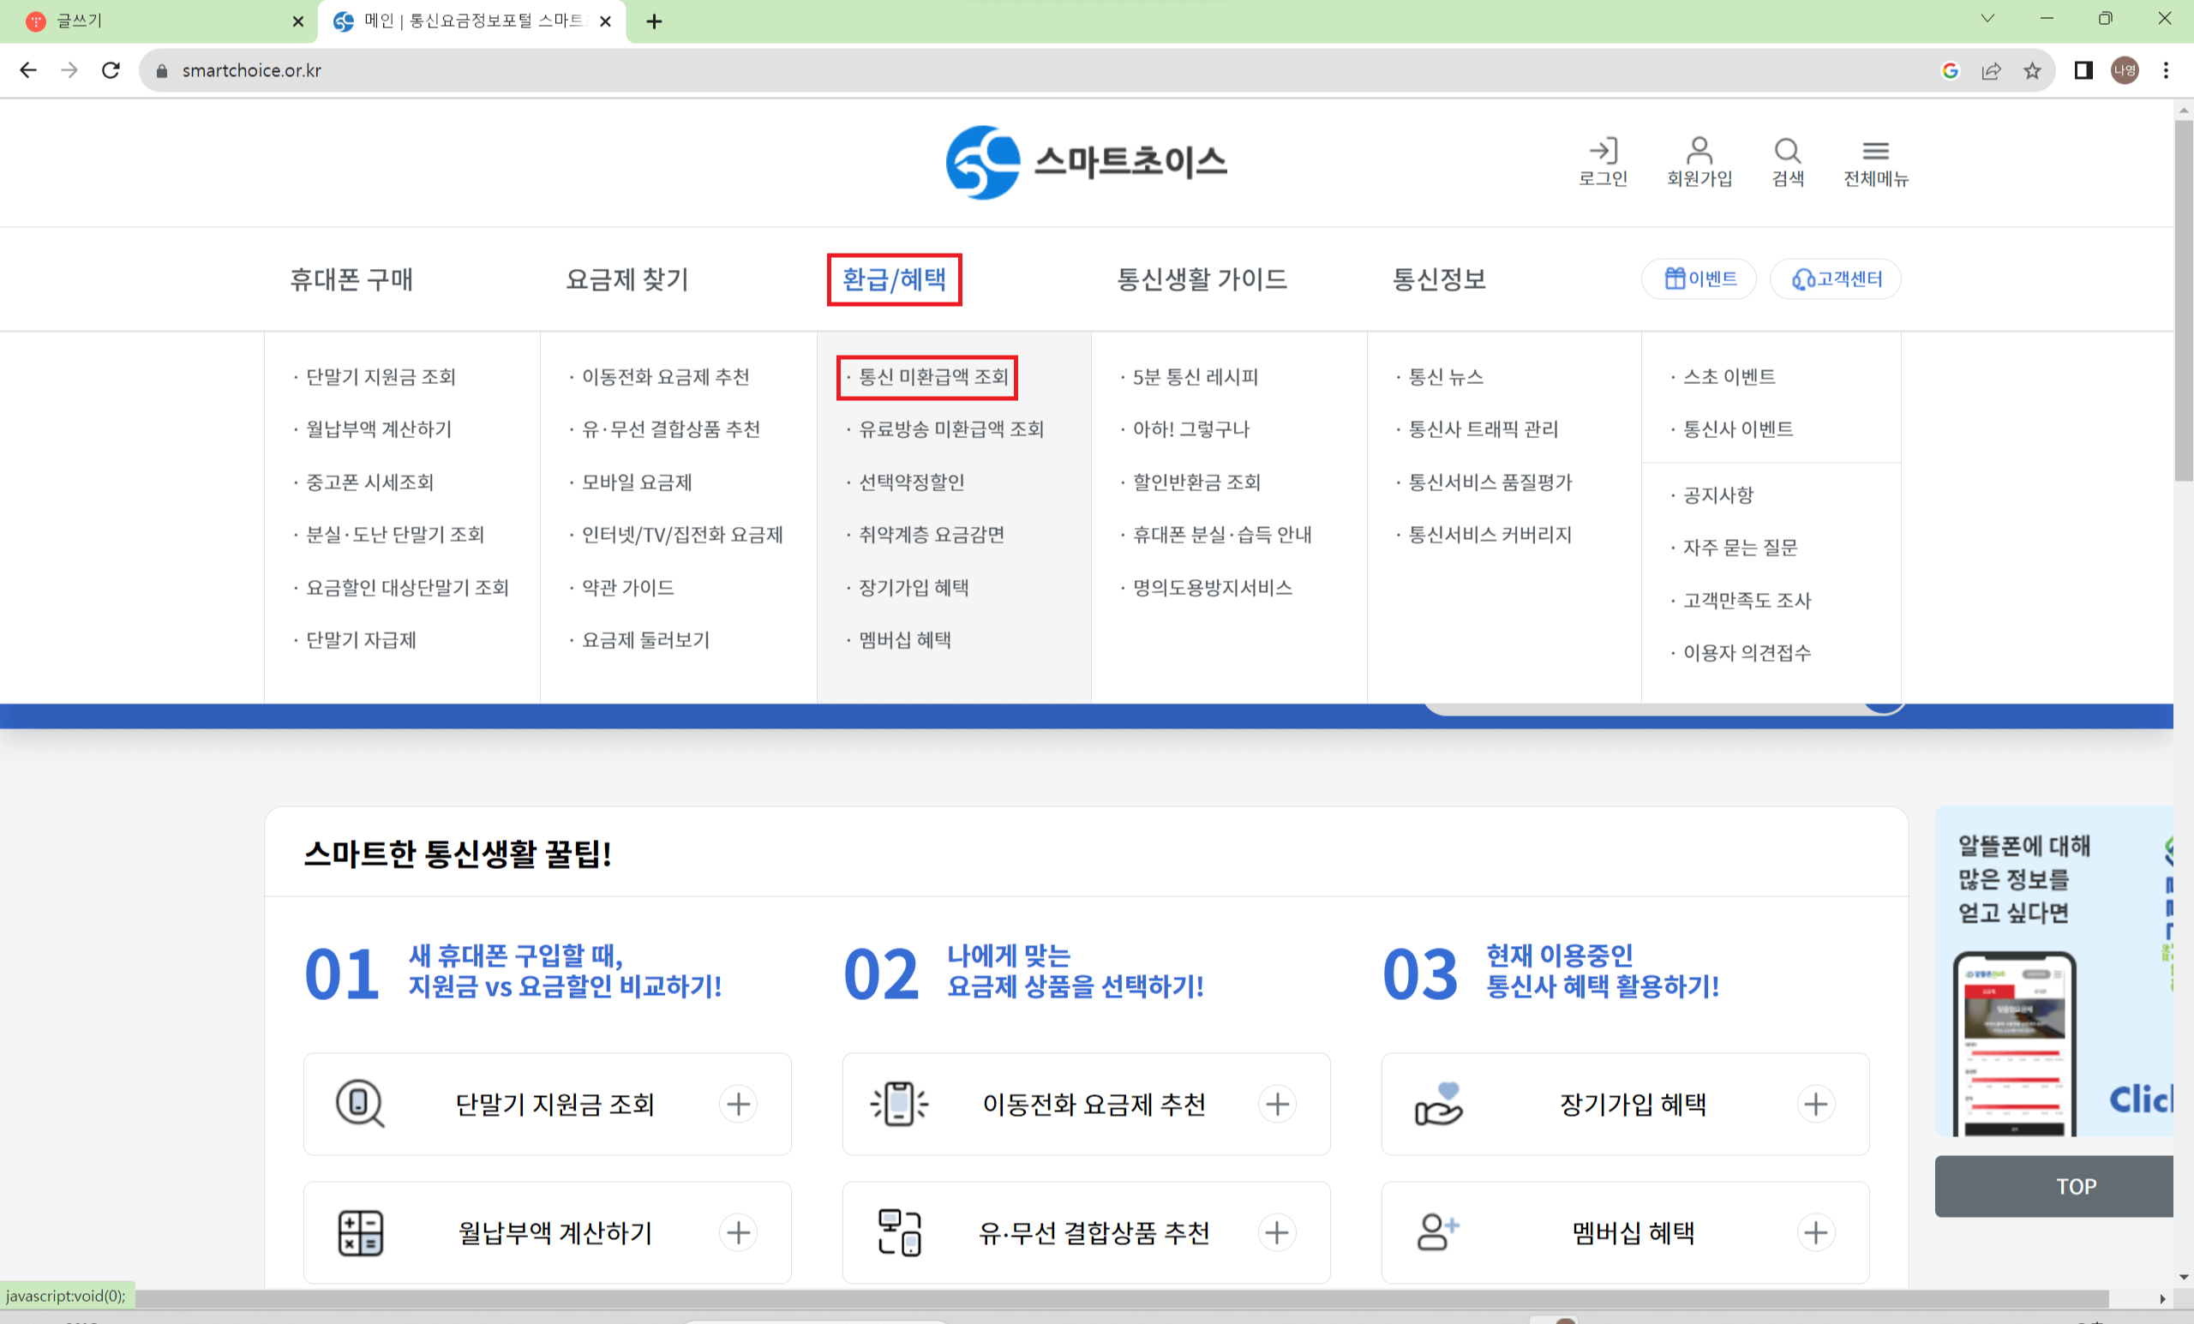Screen dimensions: 2194x1324
Task: Open the 고객센터 headset button
Action: tap(1835, 279)
